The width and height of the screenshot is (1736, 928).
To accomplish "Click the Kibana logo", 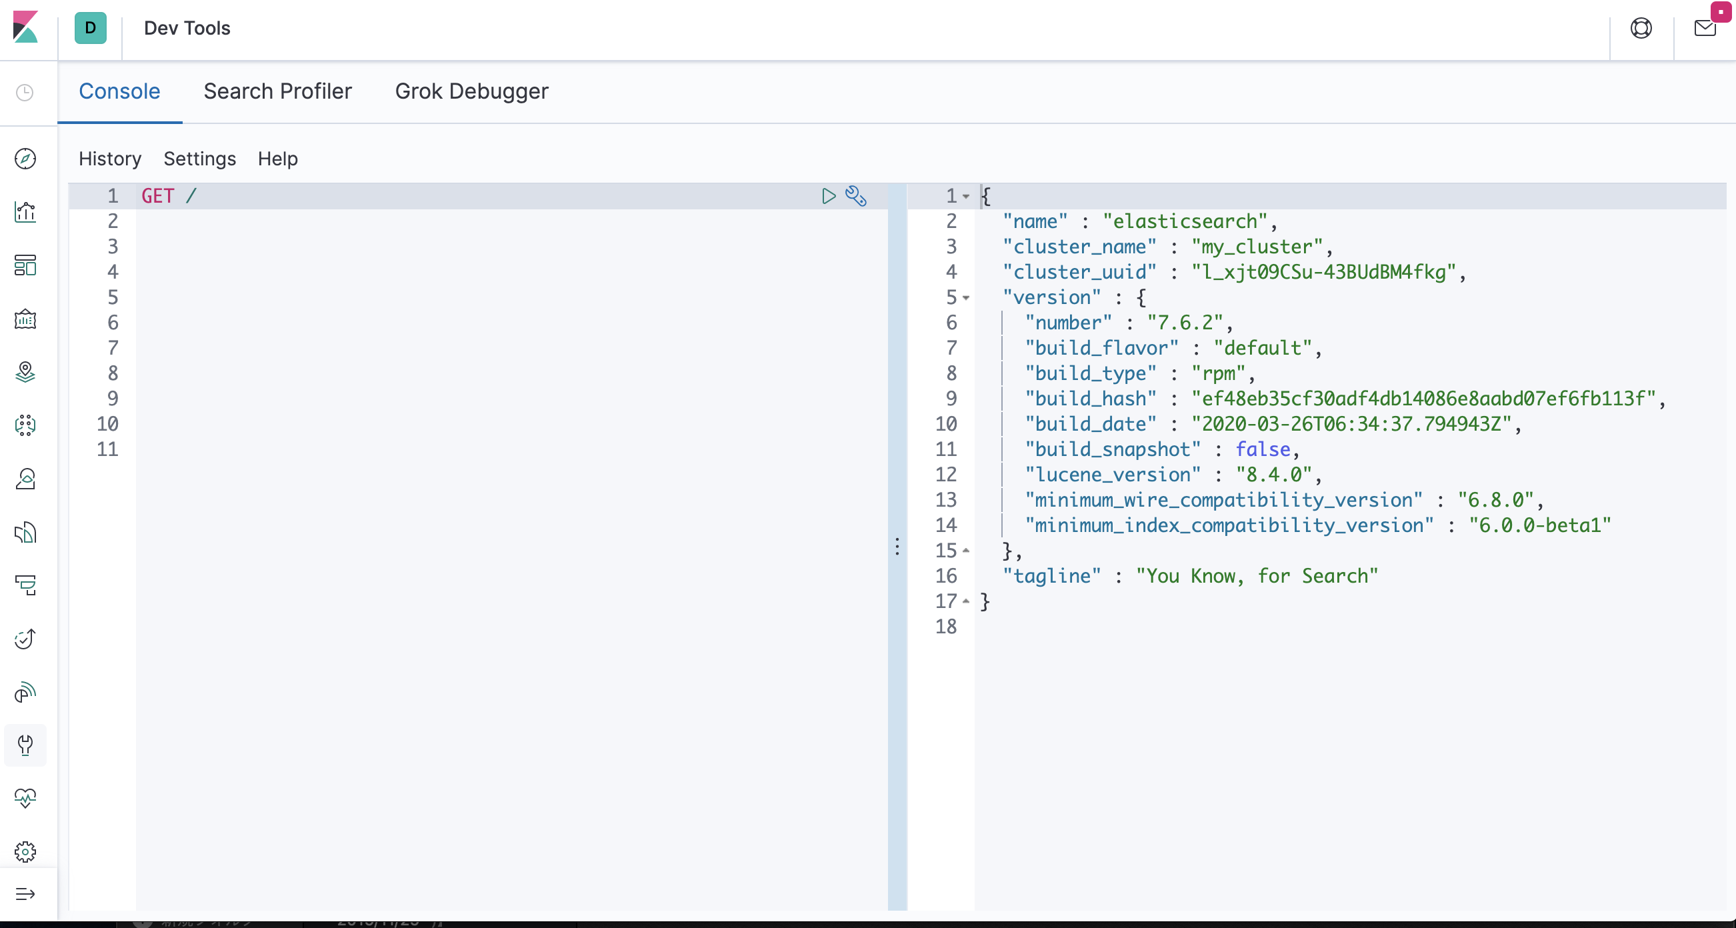I will [x=25, y=27].
